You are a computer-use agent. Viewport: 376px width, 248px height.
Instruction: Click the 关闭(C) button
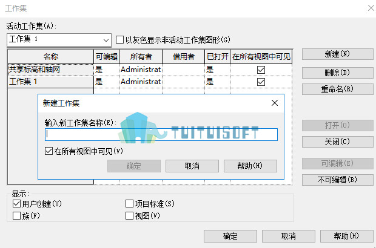click(338, 142)
